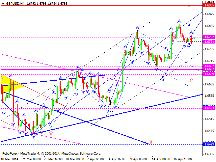Select the square anchor at the 9 Apr peak
Viewport: 216px width, 162px height.
137,31
